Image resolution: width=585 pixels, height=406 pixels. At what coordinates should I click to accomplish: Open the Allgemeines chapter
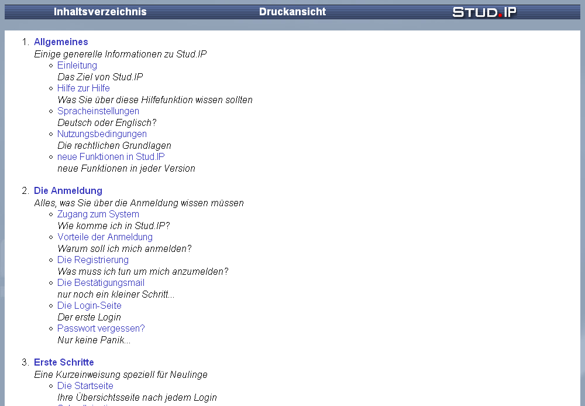point(61,42)
